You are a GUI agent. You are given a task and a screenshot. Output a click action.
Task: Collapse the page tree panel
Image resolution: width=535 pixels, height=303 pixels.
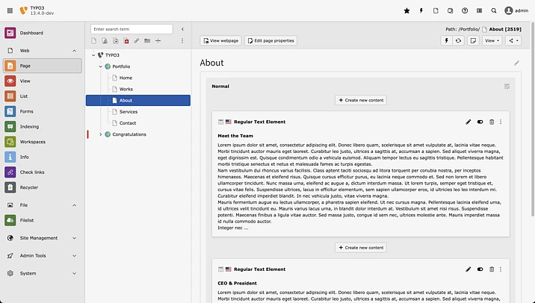(x=183, y=29)
